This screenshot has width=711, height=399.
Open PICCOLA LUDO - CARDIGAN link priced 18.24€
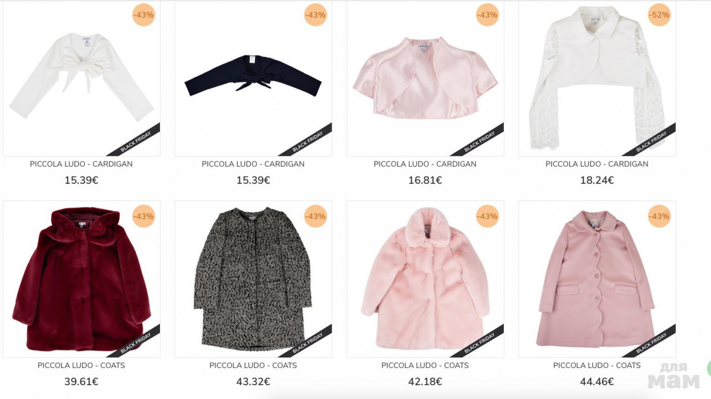point(597,164)
